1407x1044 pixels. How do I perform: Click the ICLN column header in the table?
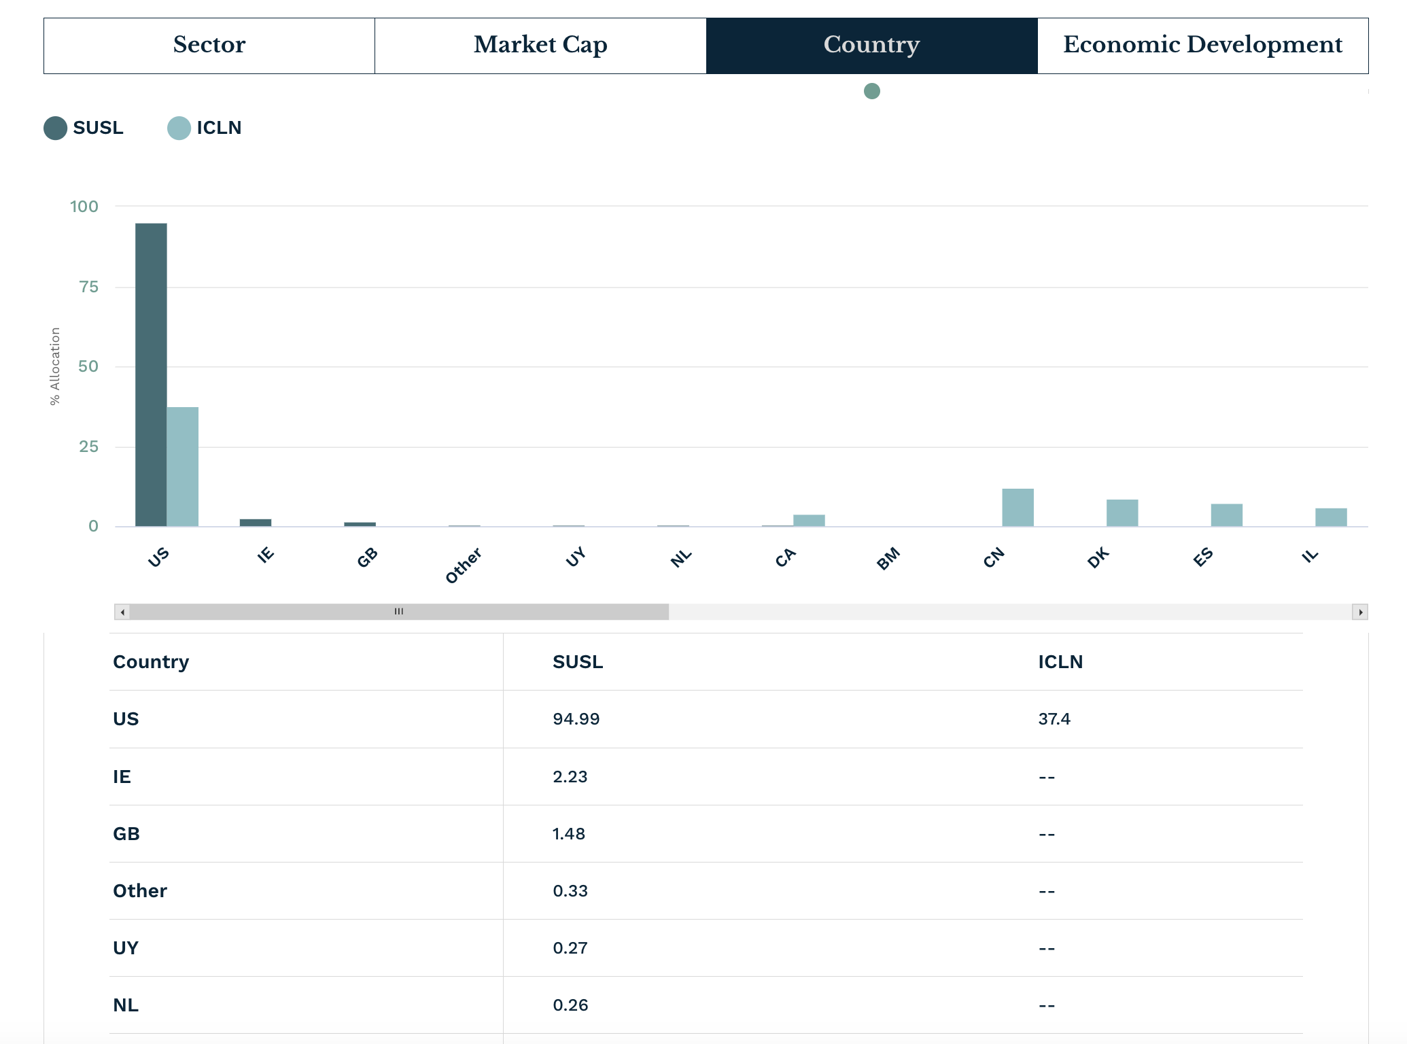(x=1060, y=662)
